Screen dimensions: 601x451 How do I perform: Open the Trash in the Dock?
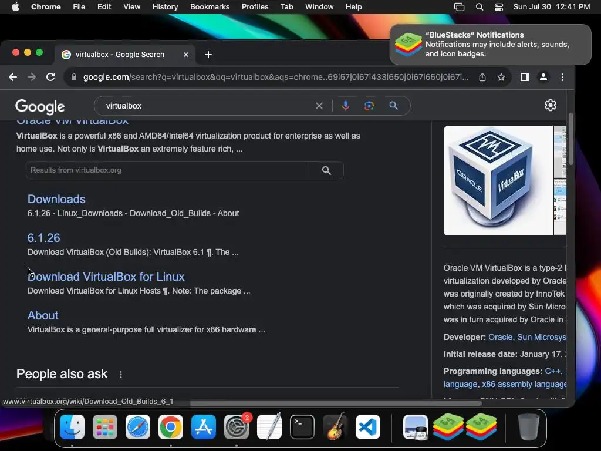click(x=529, y=427)
